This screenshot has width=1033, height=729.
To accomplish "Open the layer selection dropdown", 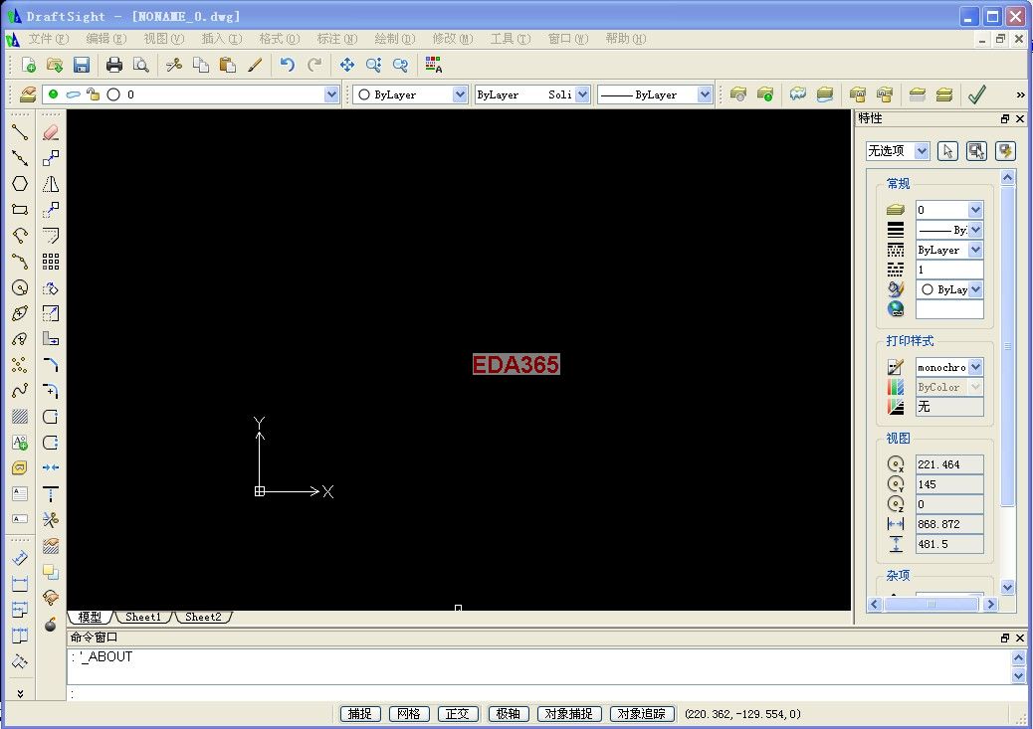I will [331, 94].
